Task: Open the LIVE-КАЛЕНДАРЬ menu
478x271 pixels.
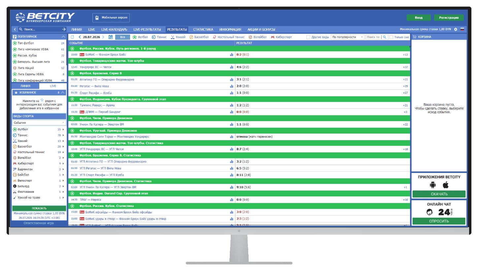Action: pos(114,29)
